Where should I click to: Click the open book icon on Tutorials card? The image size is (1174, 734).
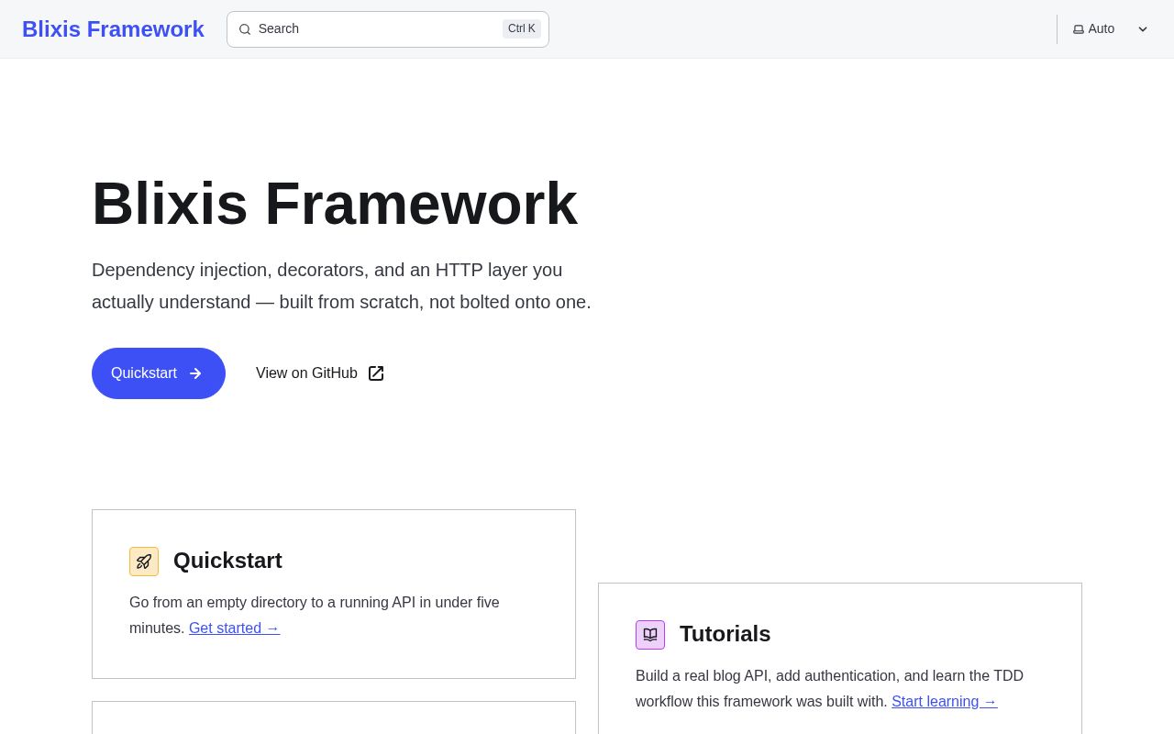pyautogui.click(x=650, y=635)
